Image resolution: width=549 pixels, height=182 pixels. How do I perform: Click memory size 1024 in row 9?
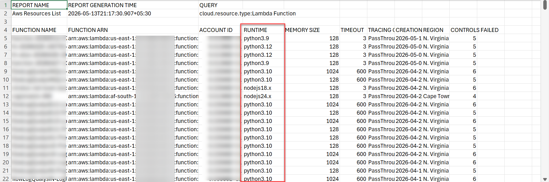coord(312,71)
